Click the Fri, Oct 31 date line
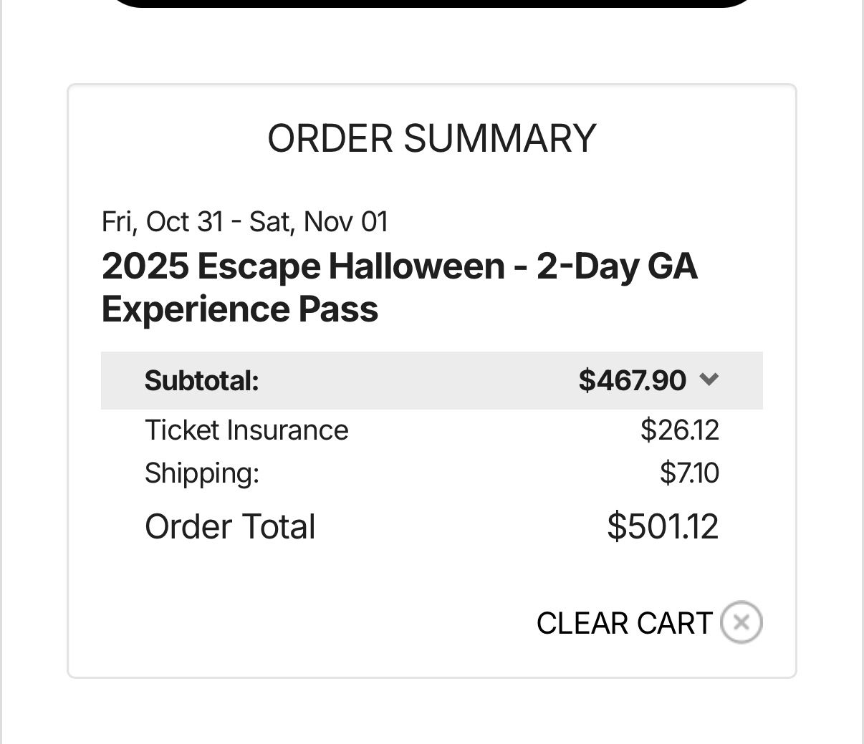 [x=163, y=221]
